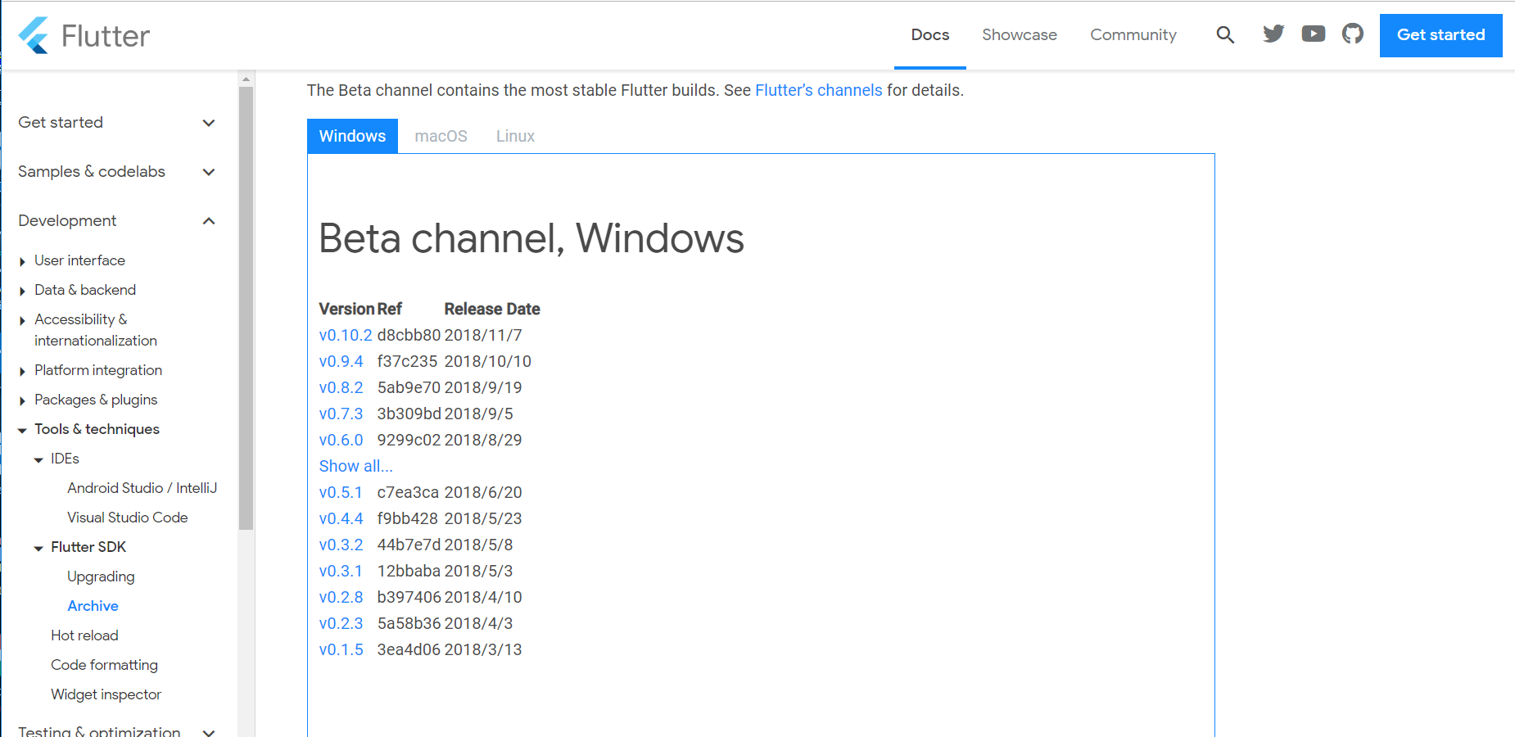Screen dimensions: 1515x737
Task: Click the Show all... link
Action: (x=355, y=466)
